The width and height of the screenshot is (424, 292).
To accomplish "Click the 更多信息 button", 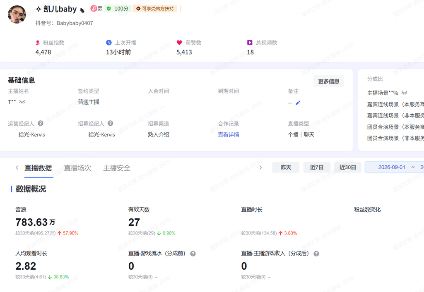I will tap(328, 81).
